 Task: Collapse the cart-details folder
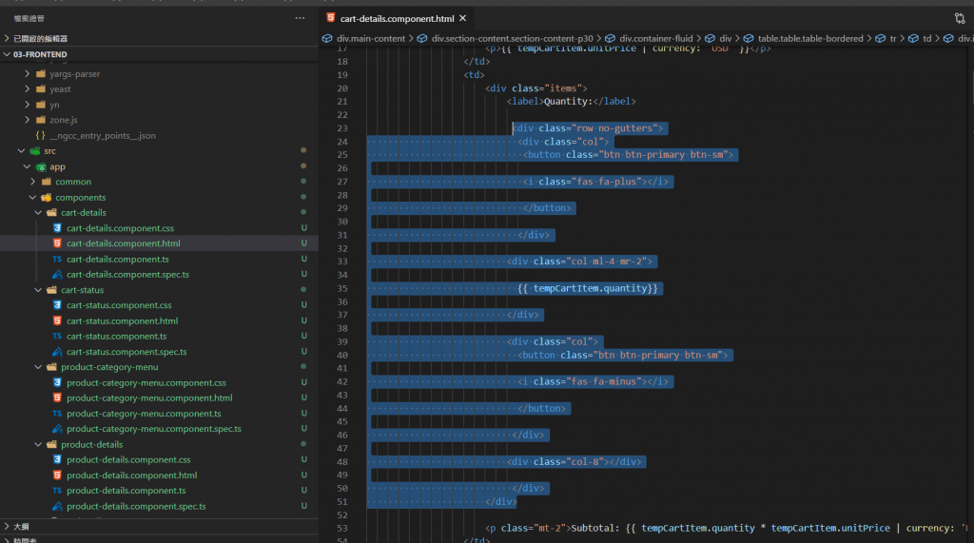coord(38,212)
